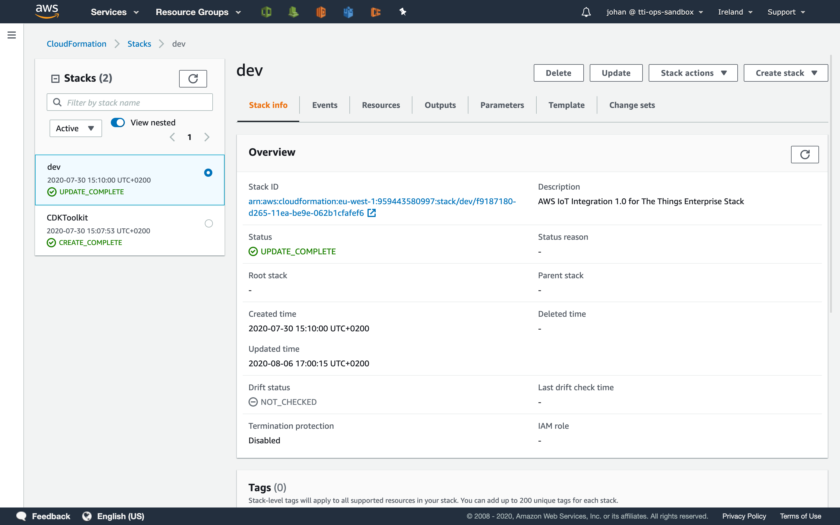Click the Stack ID external link icon
This screenshot has width=840, height=525.
[x=371, y=213]
